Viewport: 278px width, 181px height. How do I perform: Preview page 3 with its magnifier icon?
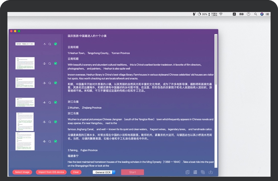pyautogui.click(x=50, y=83)
